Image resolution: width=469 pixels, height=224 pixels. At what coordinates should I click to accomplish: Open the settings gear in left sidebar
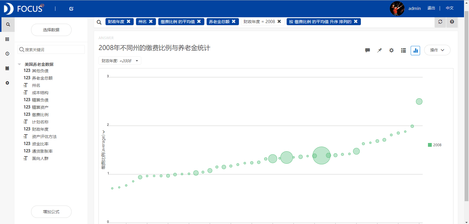pyautogui.click(x=7, y=83)
